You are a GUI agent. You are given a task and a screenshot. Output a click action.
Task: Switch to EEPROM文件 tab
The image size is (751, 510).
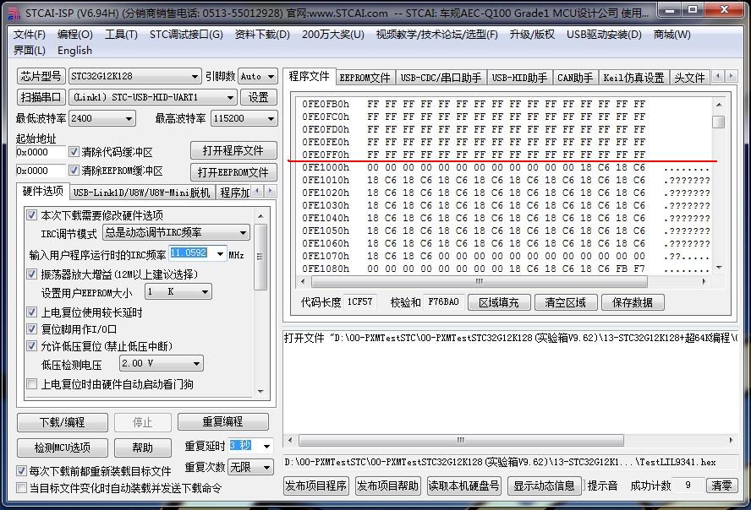click(365, 78)
